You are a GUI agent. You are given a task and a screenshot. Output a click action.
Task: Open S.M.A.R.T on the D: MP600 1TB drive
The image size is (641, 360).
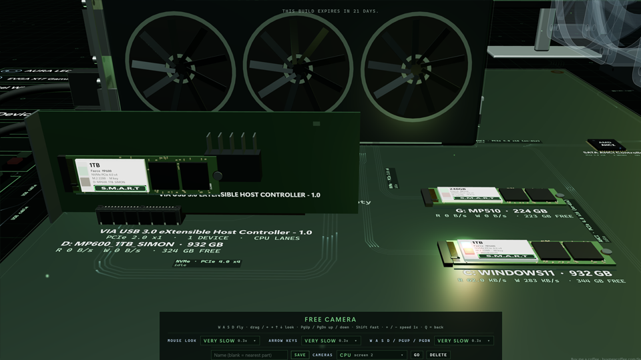point(120,188)
